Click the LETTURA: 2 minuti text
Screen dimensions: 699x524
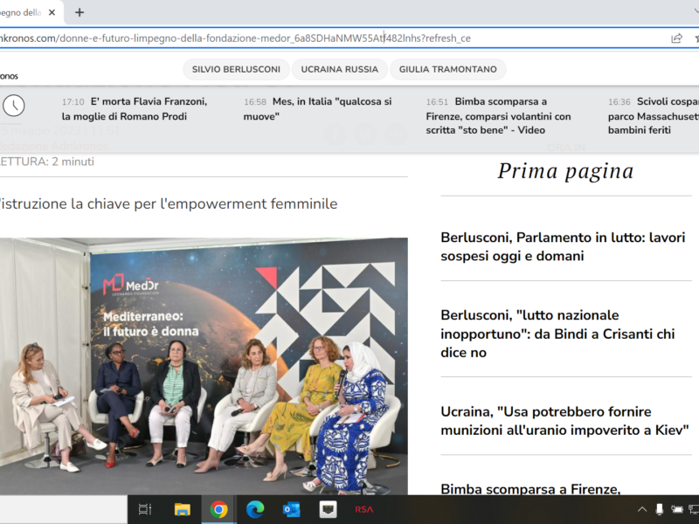coord(47,162)
